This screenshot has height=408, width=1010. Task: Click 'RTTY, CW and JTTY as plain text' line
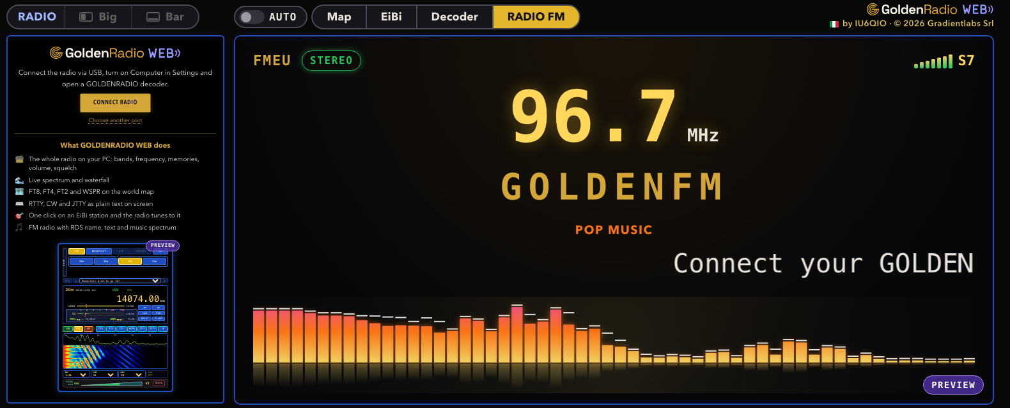[91, 204]
